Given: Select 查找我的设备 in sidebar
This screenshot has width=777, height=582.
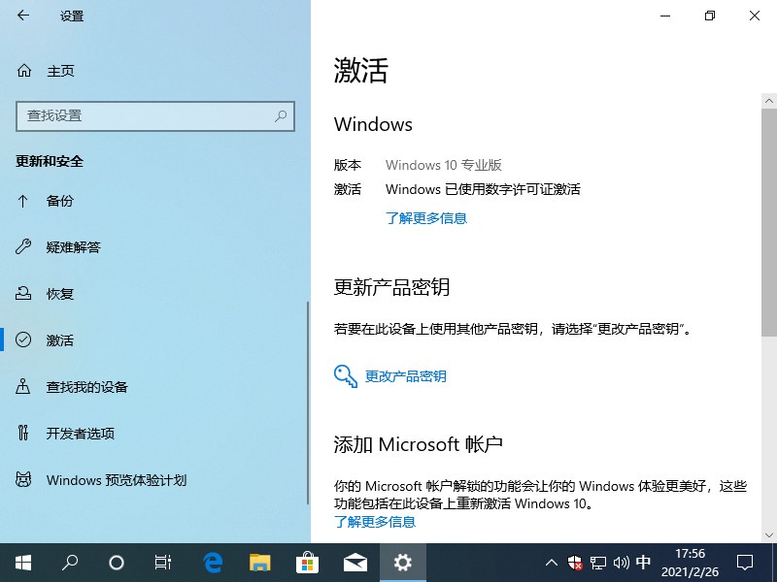Looking at the screenshot, I should (x=86, y=387).
